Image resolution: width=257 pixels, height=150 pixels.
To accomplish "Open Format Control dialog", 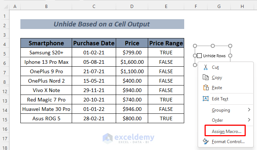I will coord(226,142).
